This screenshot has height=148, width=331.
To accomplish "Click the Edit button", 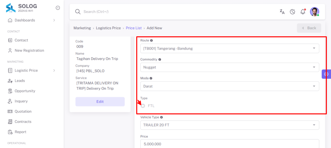I will (100, 102).
